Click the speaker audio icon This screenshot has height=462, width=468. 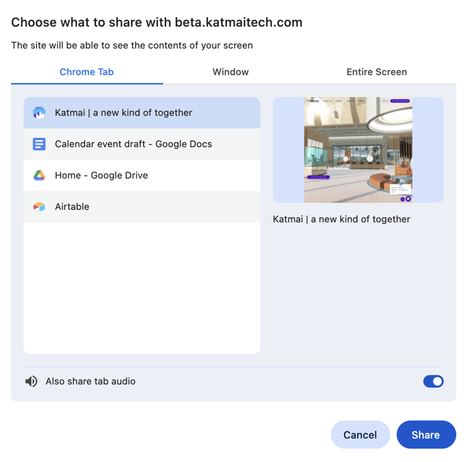[31, 382]
